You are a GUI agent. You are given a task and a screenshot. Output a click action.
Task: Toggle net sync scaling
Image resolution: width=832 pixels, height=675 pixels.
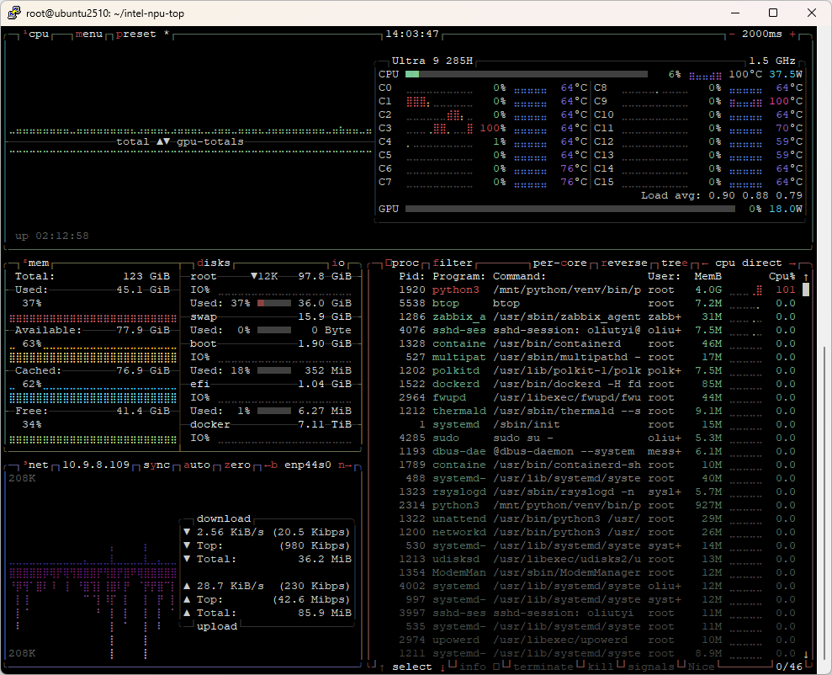click(x=156, y=465)
